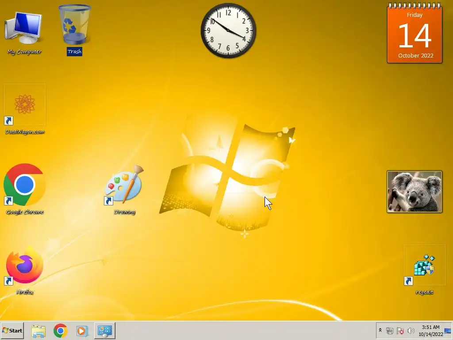Open Action Center flag tray icon
453x340 pixels.
[400, 330]
